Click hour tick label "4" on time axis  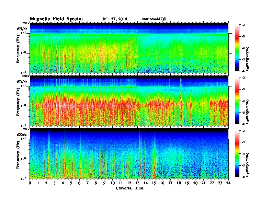click(x=63, y=183)
